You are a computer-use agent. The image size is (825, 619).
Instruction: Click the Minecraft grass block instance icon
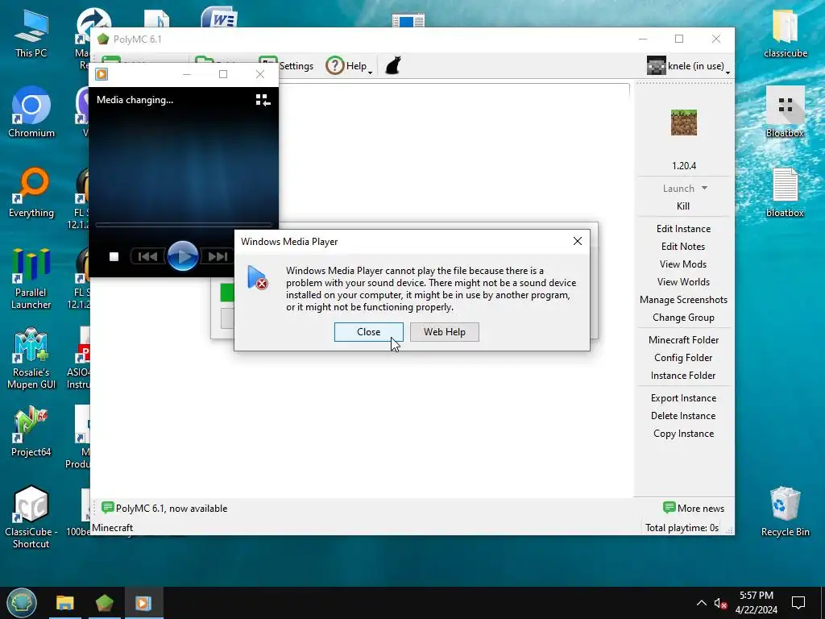click(683, 123)
